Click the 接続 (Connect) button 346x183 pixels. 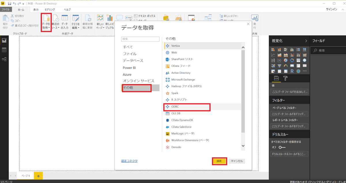pyautogui.click(x=219, y=161)
